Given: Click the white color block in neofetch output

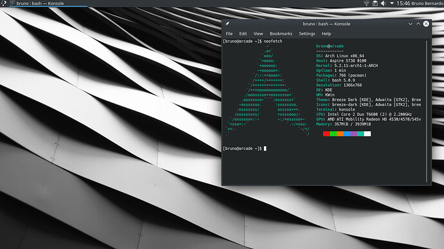Looking at the screenshot, I should [367, 134].
